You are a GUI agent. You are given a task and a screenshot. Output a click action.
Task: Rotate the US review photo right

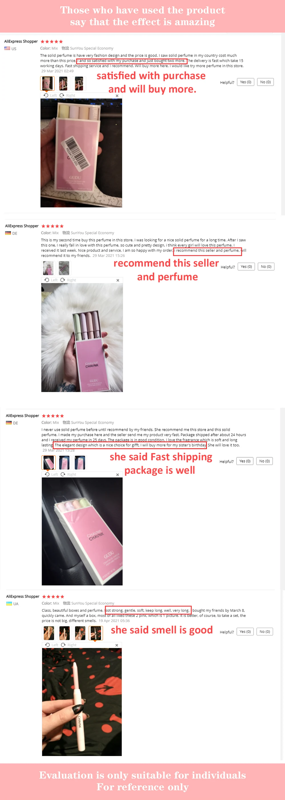point(67,95)
